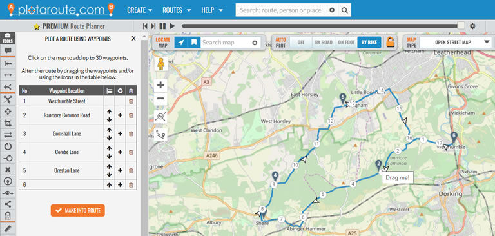Open the ROUTES dropdown menu
This screenshot has width=495, height=236.
tap(177, 10)
